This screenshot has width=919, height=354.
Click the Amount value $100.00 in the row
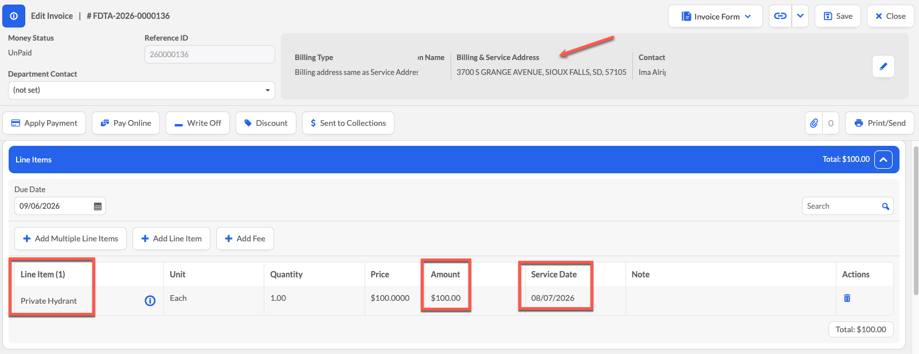[445, 298]
